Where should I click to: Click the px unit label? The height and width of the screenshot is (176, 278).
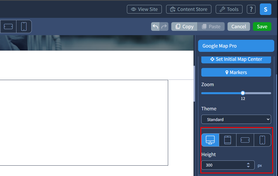[260, 166]
